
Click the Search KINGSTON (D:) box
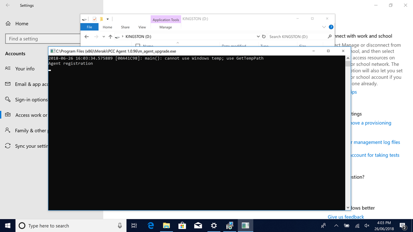point(297,37)
